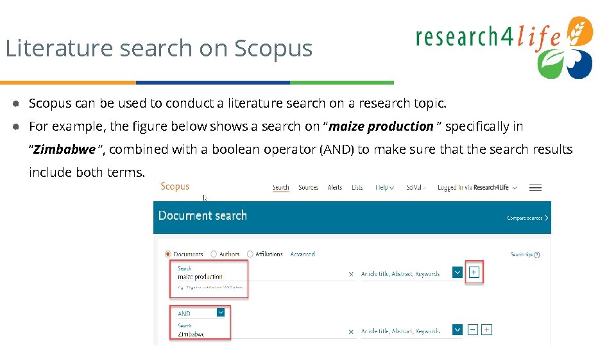Remove Zimbabwe search row with minus icon
Image resolution: width=616 pixels, height=346 pixels.
click(x=473, y=330)
